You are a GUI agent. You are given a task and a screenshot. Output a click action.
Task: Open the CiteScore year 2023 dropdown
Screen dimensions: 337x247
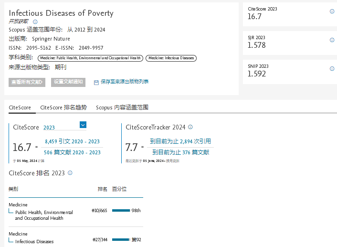[83, 125]
